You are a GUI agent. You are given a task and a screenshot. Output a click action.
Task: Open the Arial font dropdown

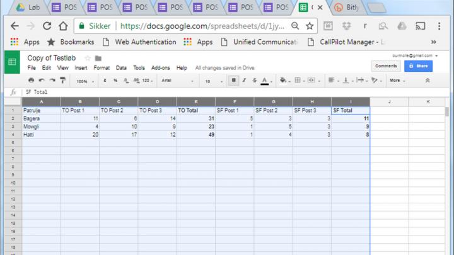[177, 81]
